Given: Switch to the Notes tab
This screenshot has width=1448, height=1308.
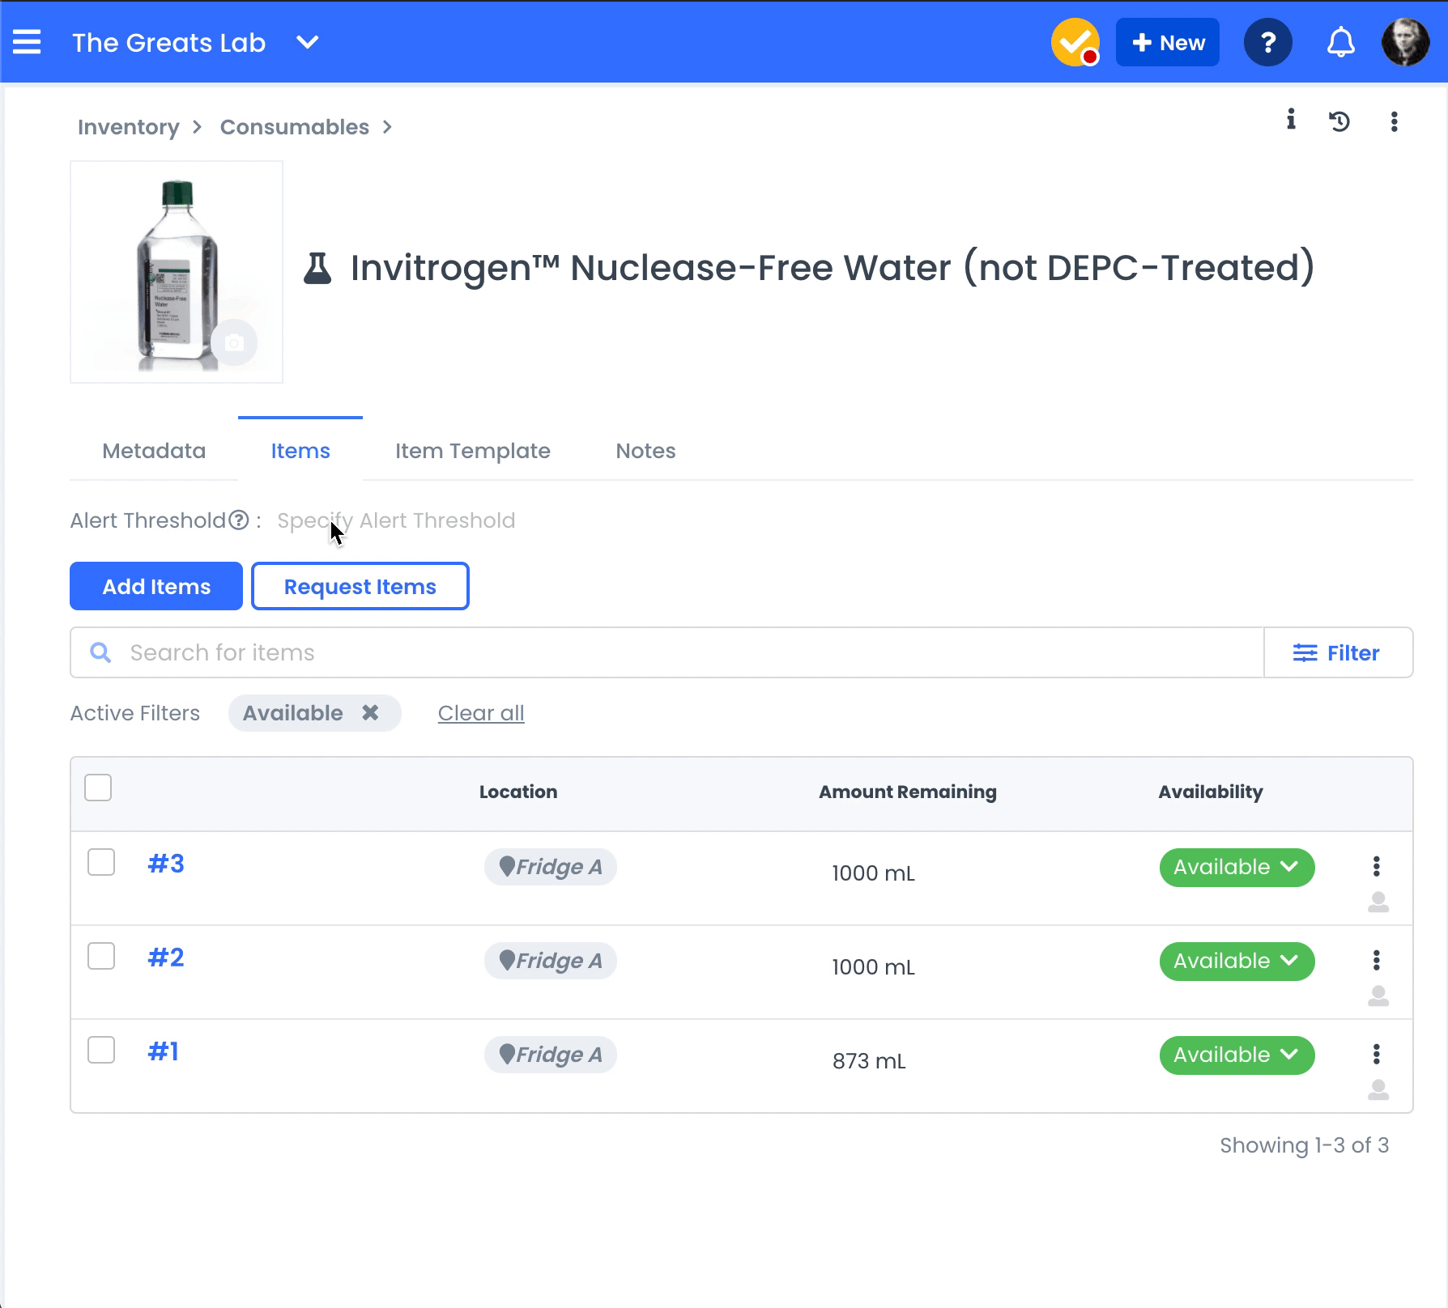Looking at the screenshot, I should 645,451.
